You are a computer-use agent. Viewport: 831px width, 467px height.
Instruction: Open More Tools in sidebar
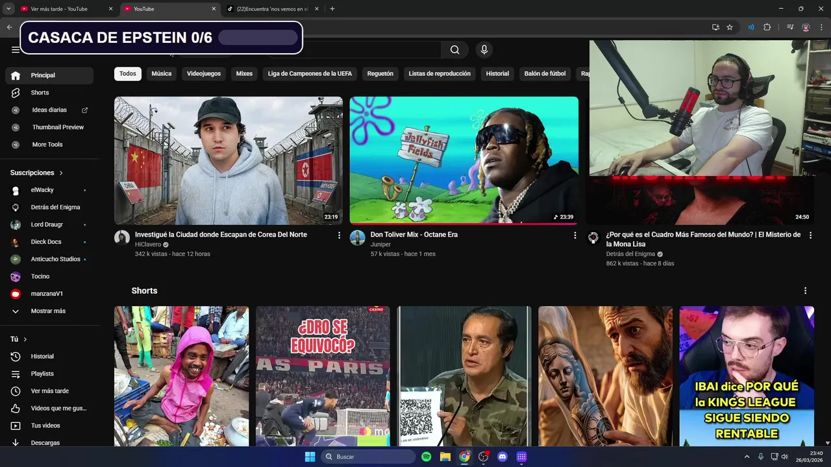pos(49,145)
